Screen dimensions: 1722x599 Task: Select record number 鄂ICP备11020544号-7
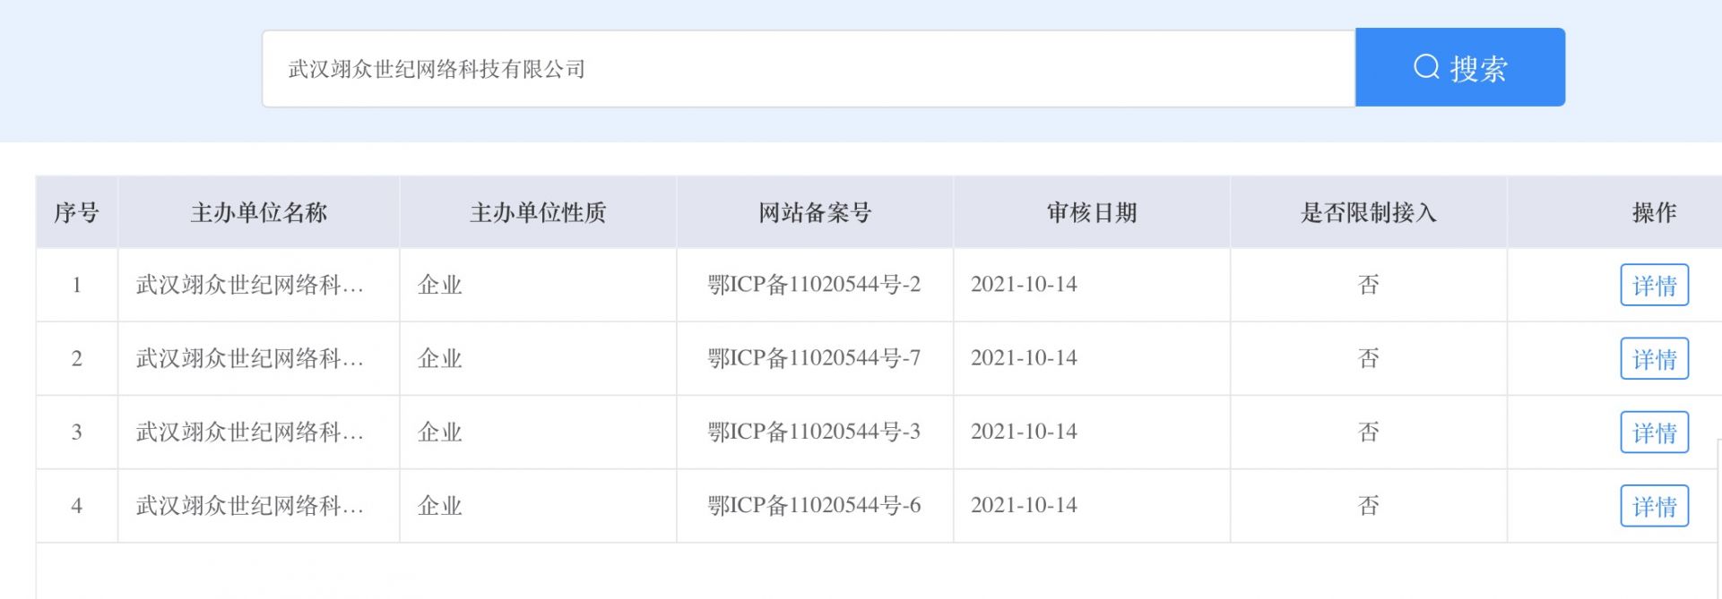[814, 358]
